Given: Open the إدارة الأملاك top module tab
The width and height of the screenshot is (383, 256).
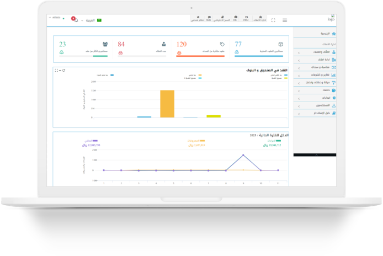Looking at the screenshot, I should pos(260,19).
